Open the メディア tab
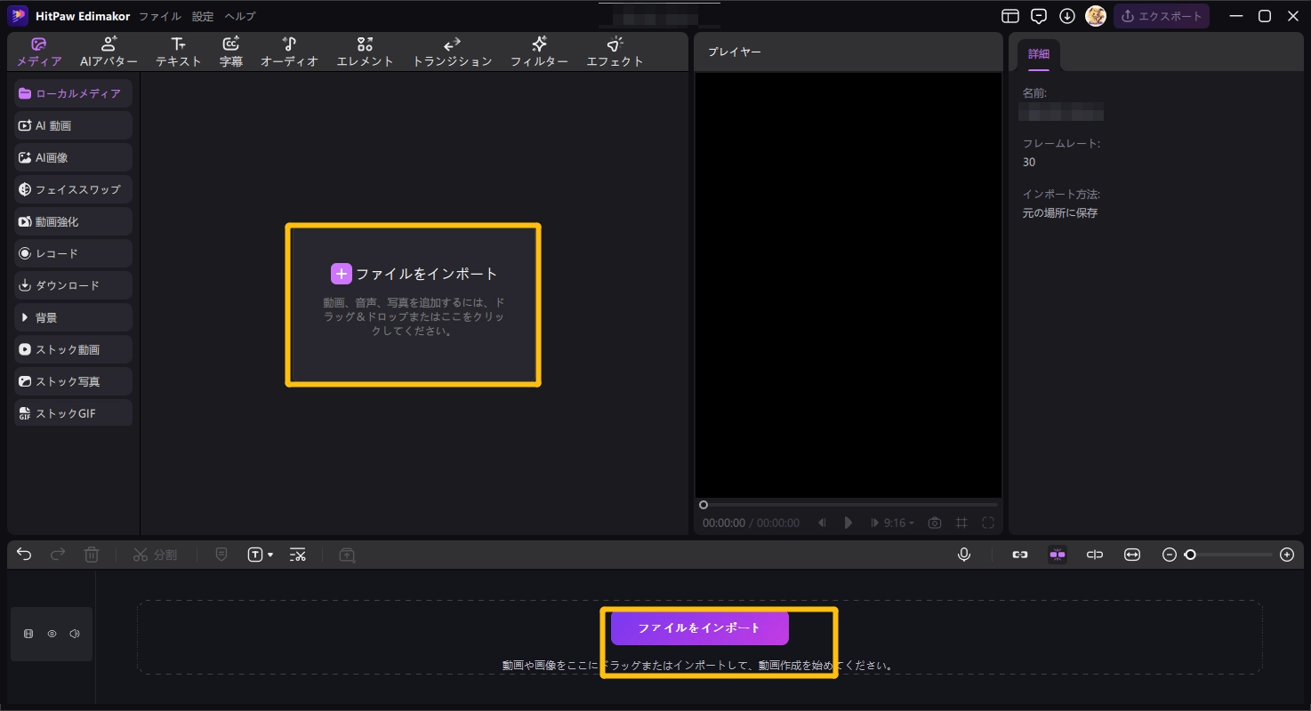This screenshot has height=711, width=1311. coord(39,52)
